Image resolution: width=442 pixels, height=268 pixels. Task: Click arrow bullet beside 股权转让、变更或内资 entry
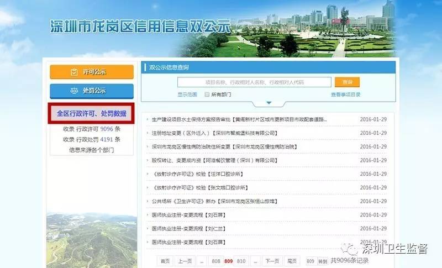click(x=147, y=160)
